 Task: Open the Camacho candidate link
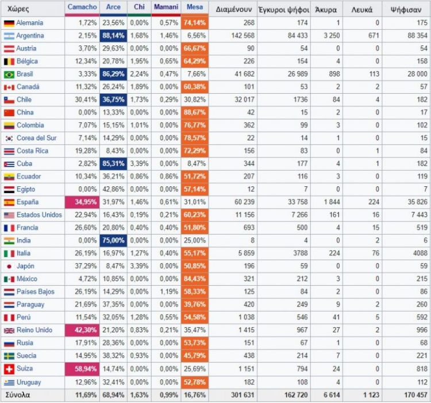point(82,7)
